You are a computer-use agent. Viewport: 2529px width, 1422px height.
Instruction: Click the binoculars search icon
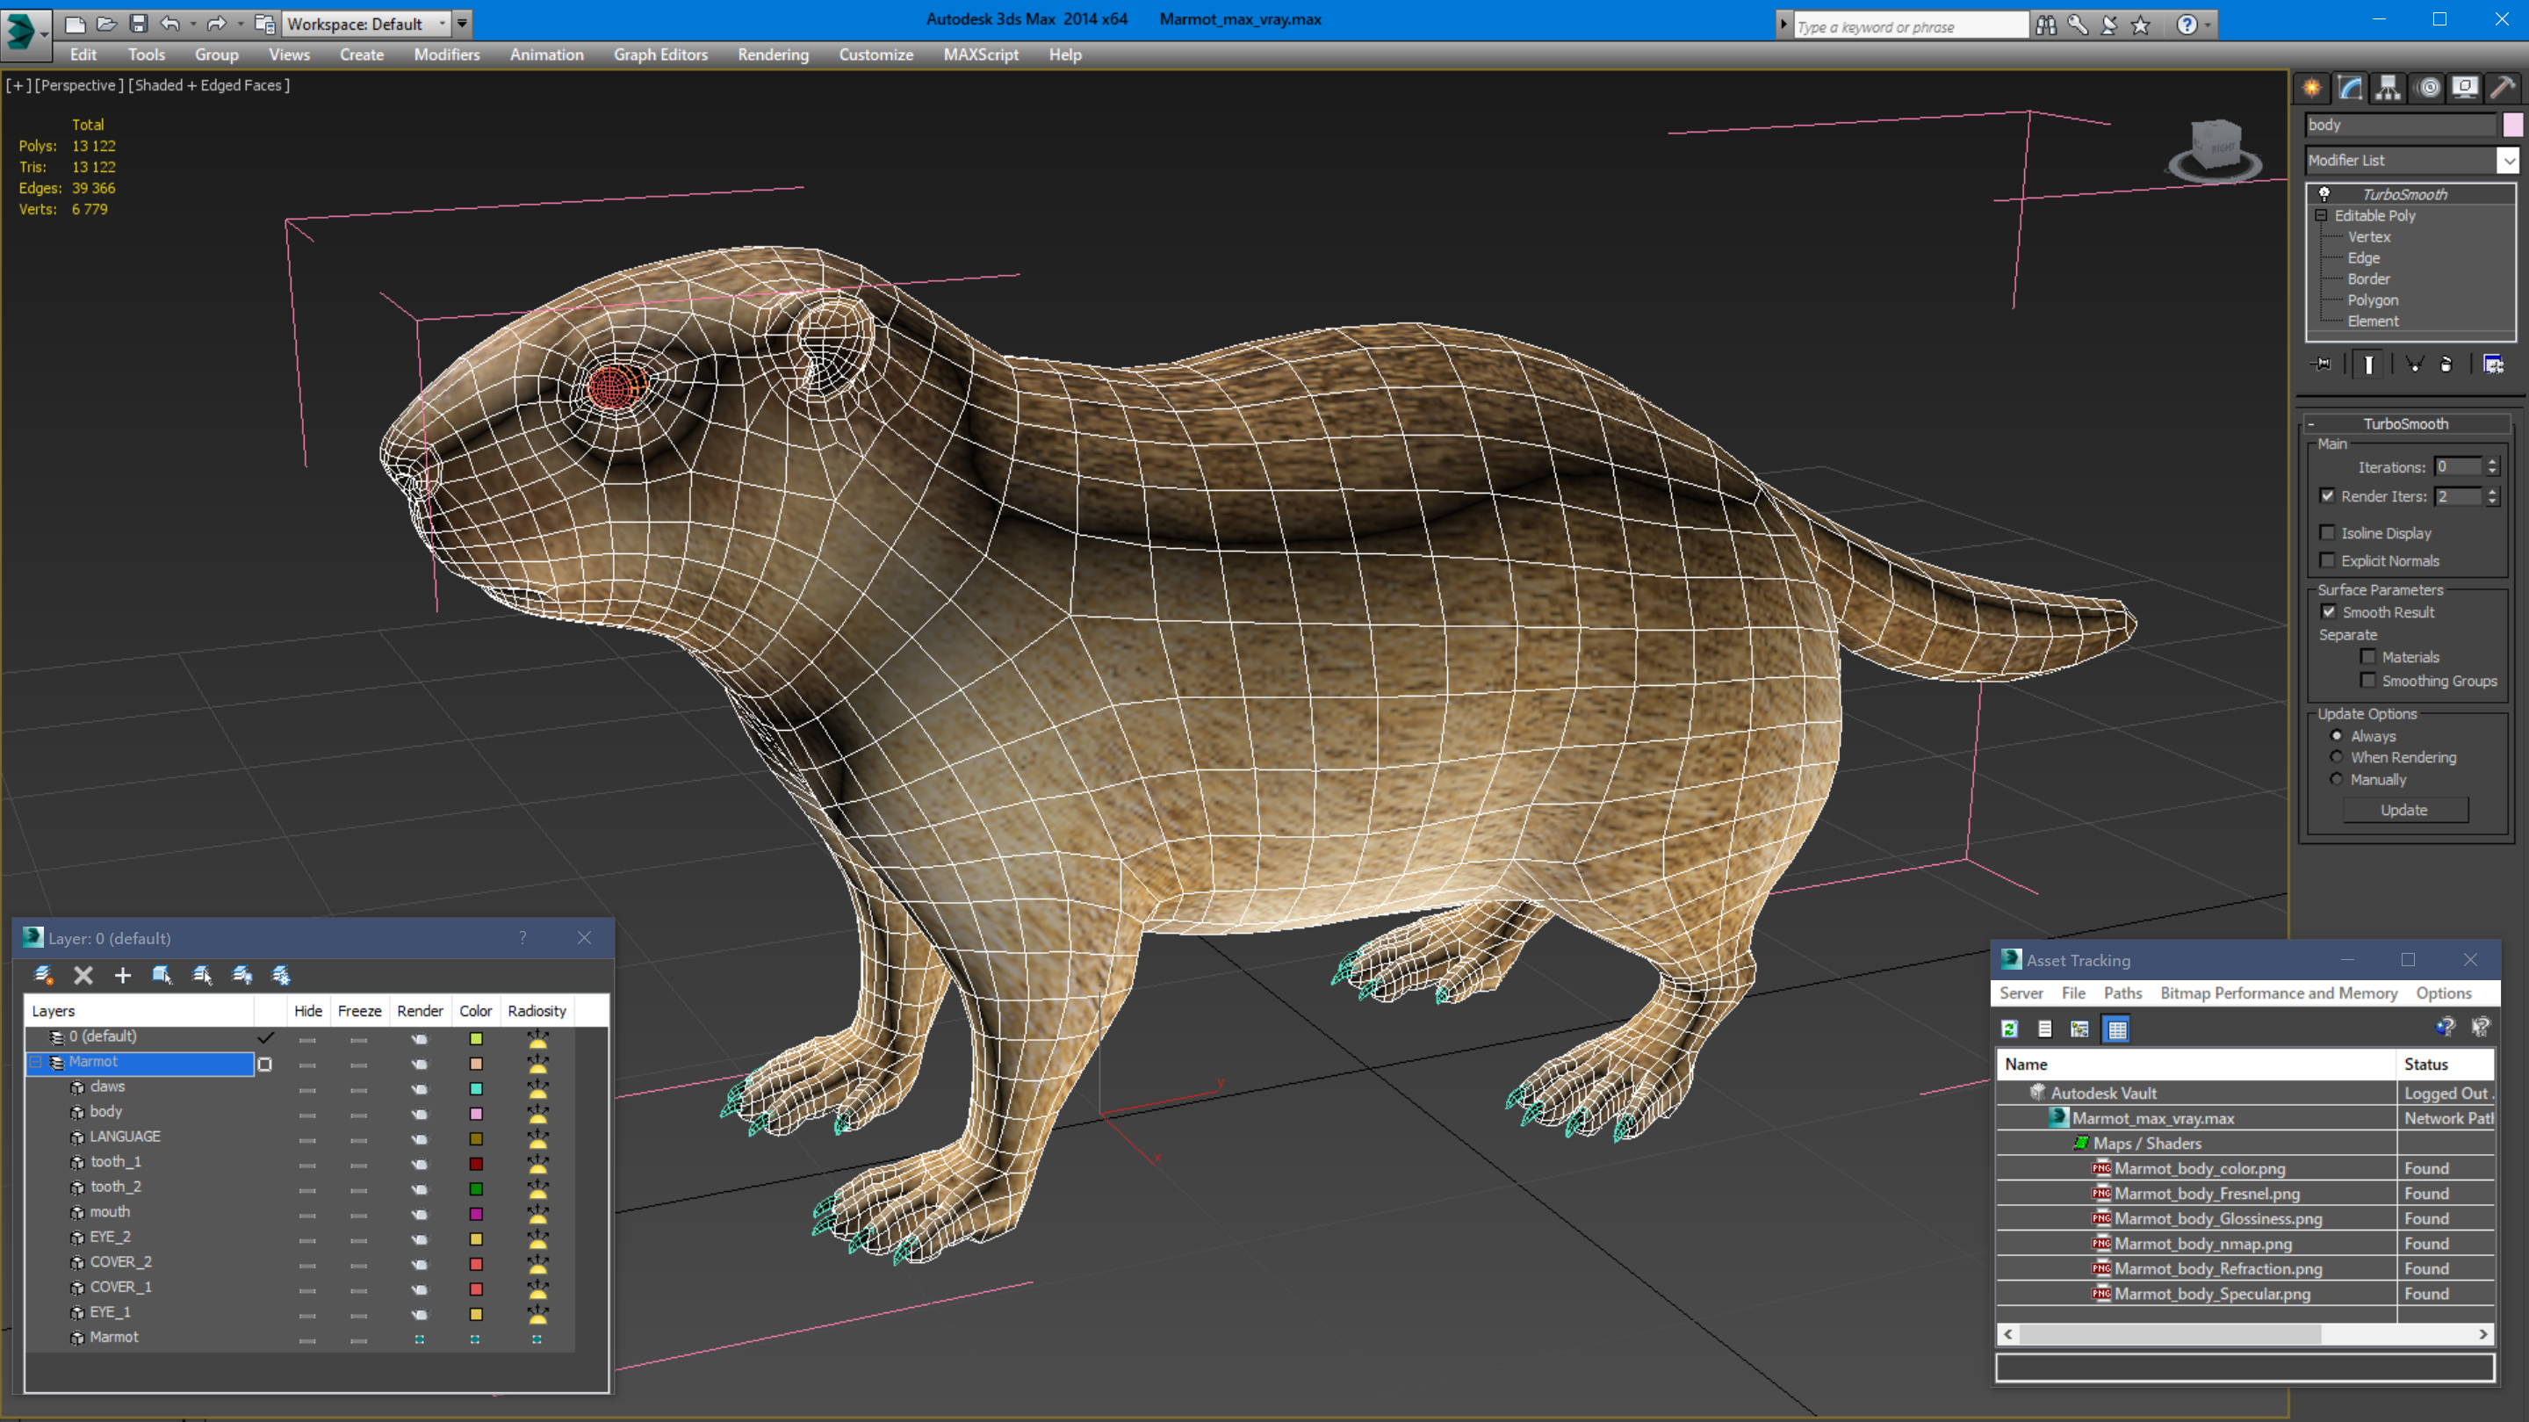[x=2046, y=25]
